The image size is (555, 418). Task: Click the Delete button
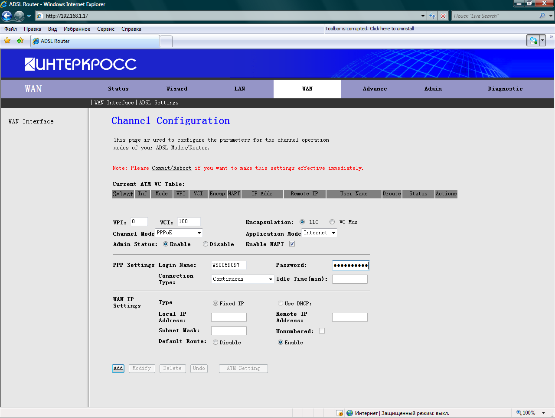pyautogui.click(x=173, y=369)
